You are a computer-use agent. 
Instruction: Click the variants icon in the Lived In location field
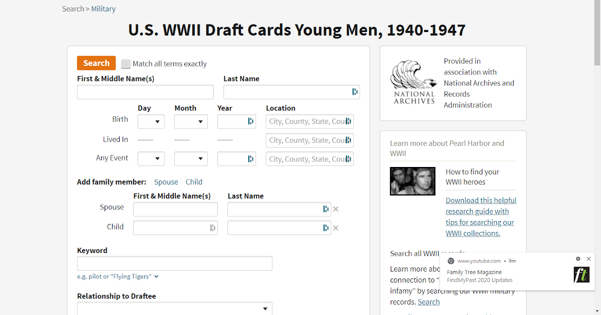pyautogui.click(x=350, y=140)
